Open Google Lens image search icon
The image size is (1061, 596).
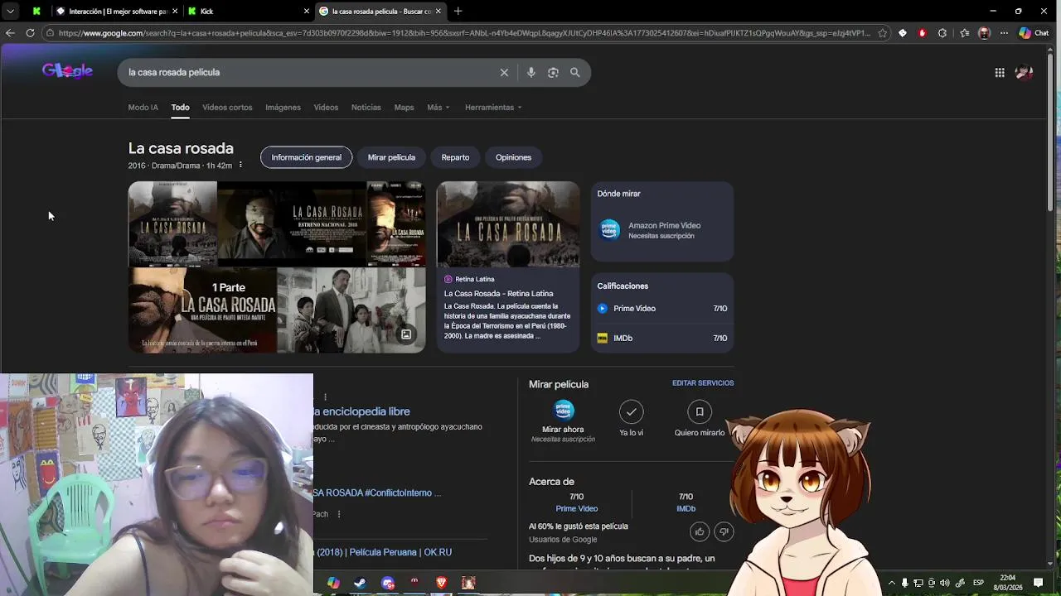553,72
